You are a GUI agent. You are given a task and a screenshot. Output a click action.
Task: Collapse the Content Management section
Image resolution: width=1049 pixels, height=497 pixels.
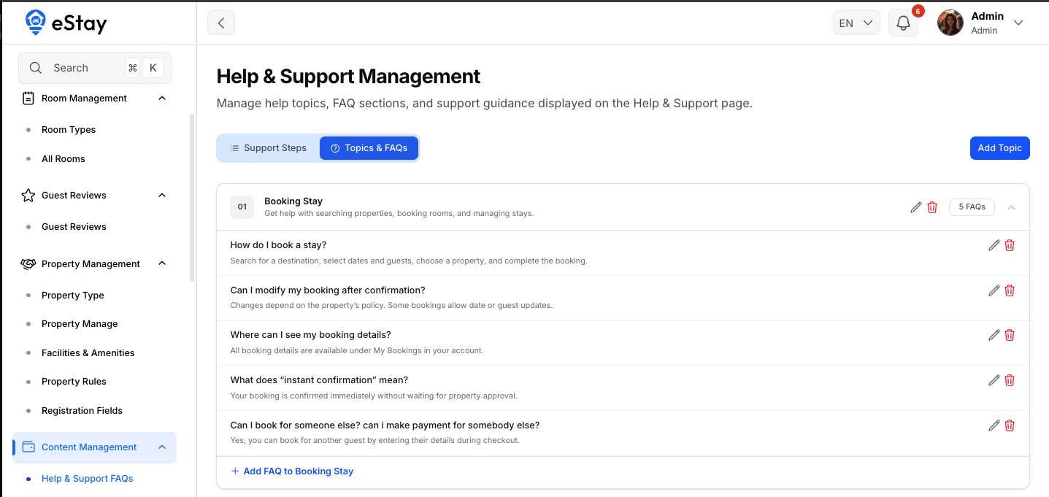[162, 447]
